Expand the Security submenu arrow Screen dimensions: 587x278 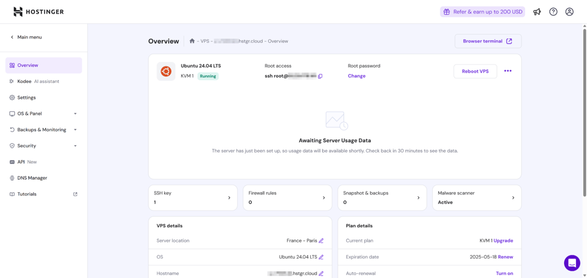(x=75, y=146)
